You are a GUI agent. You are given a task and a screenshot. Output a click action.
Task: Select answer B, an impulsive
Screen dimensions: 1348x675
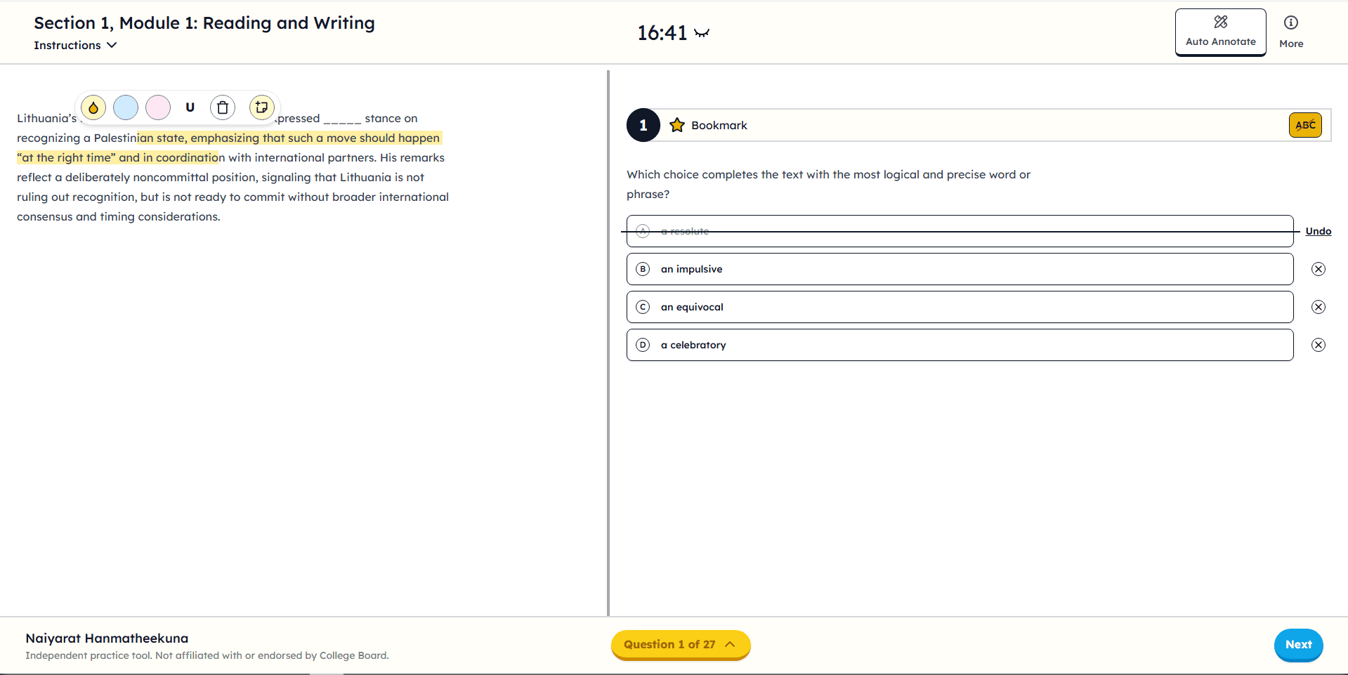coord(959,269)
